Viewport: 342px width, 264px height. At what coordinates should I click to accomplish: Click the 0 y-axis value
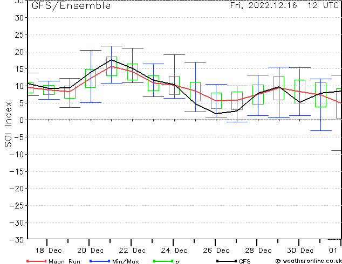coord(22,120)
